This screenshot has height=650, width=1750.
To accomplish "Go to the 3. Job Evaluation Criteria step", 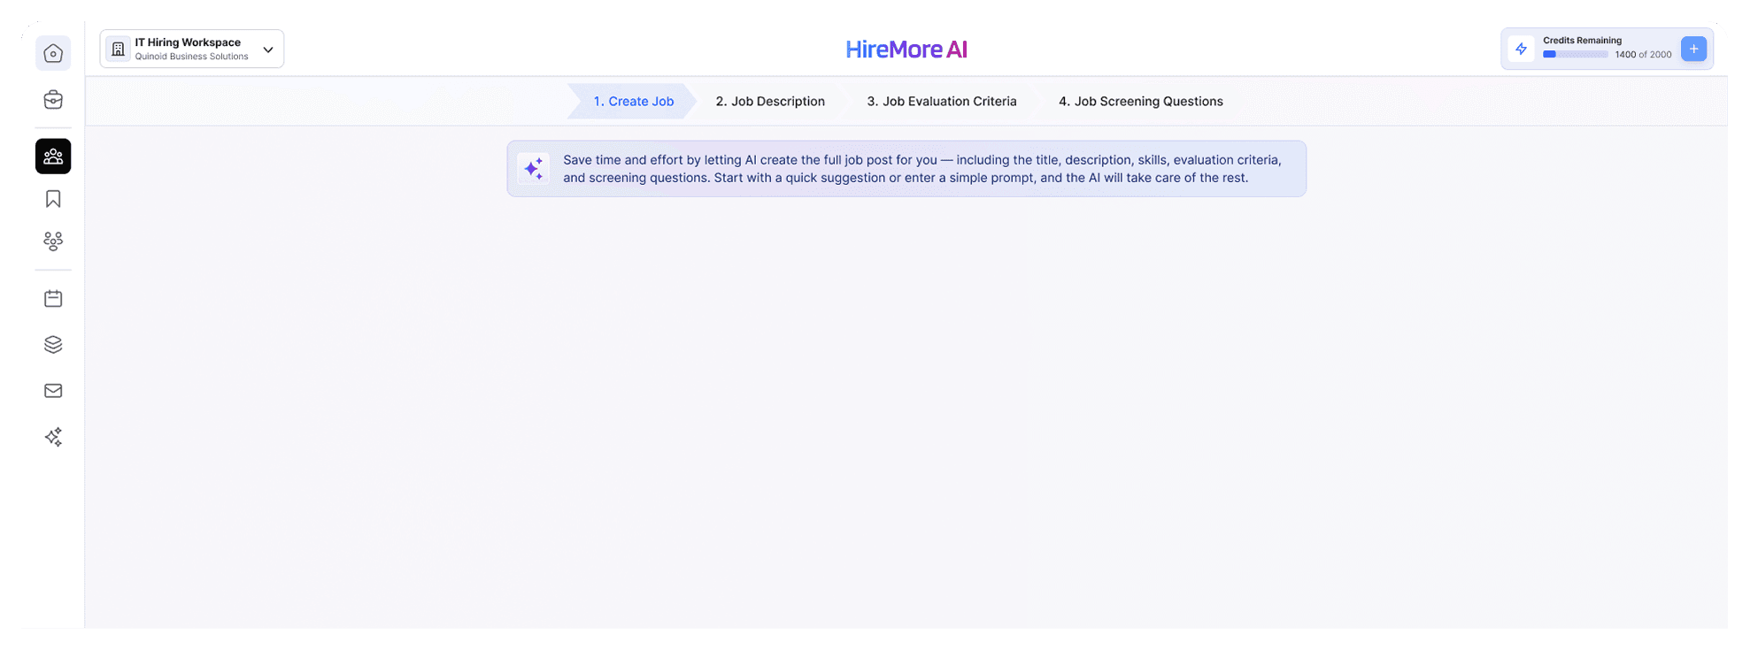I will [x=942, y=102].
